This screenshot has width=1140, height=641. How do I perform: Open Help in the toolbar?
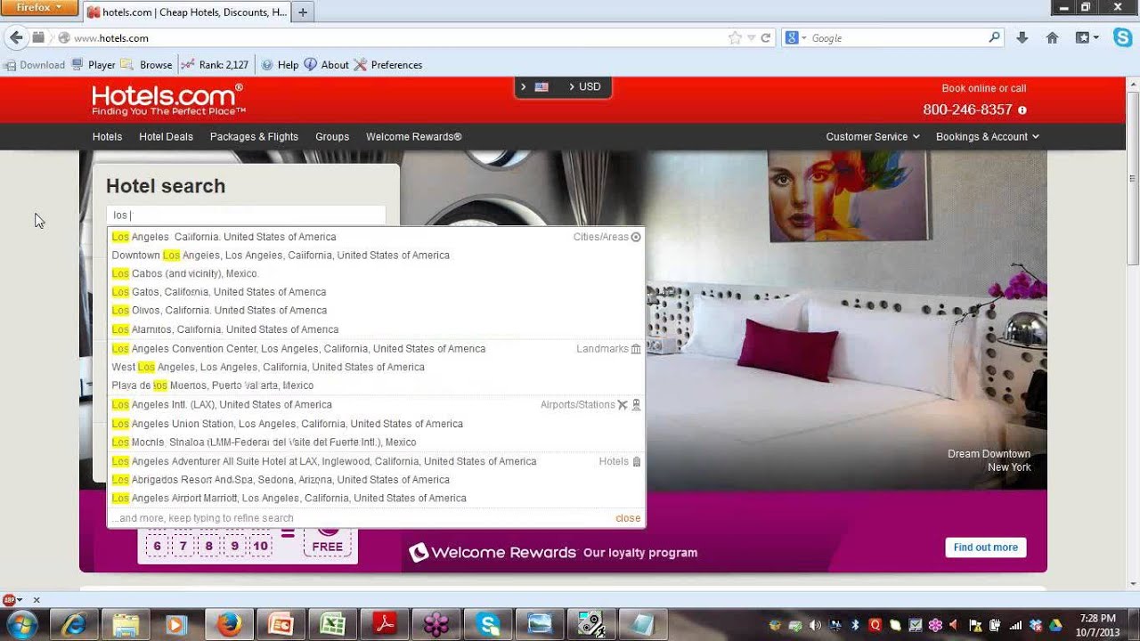(x=280, y=65)
